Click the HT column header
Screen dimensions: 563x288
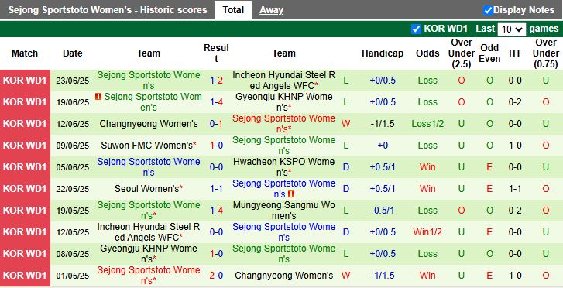(x=515, y=53)
